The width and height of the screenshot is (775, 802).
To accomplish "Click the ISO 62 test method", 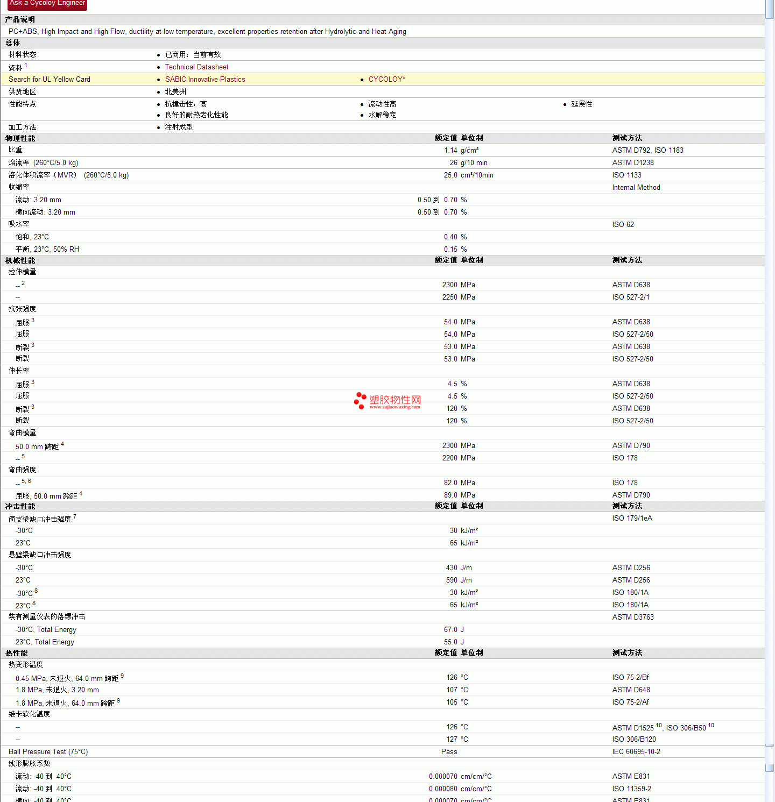I will 623,225.
